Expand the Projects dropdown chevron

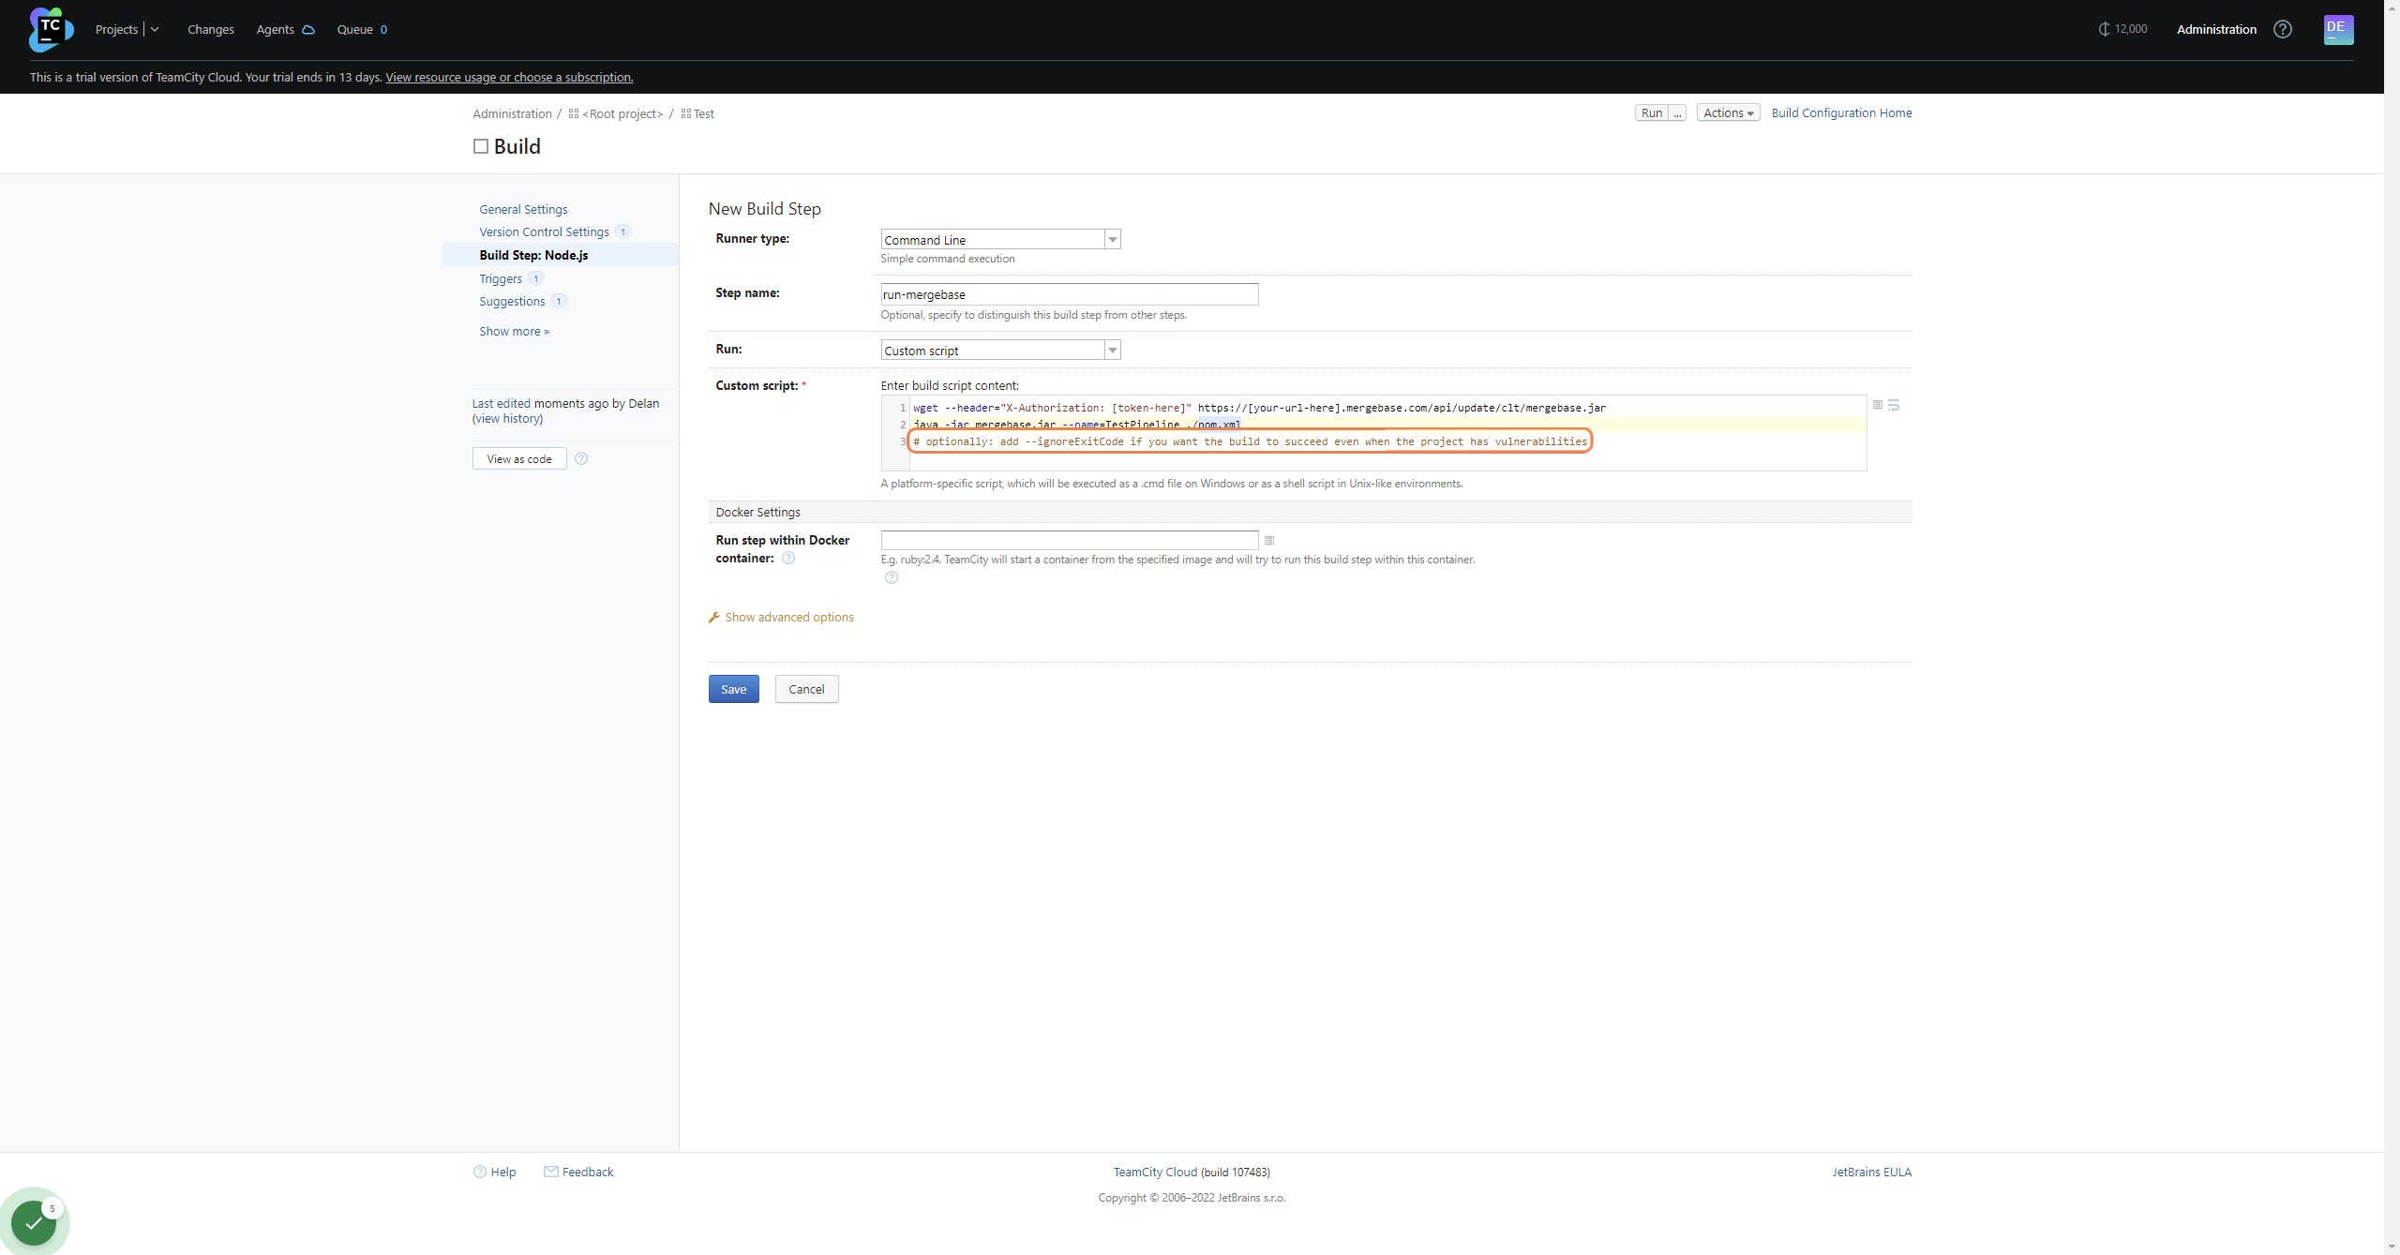155,30
